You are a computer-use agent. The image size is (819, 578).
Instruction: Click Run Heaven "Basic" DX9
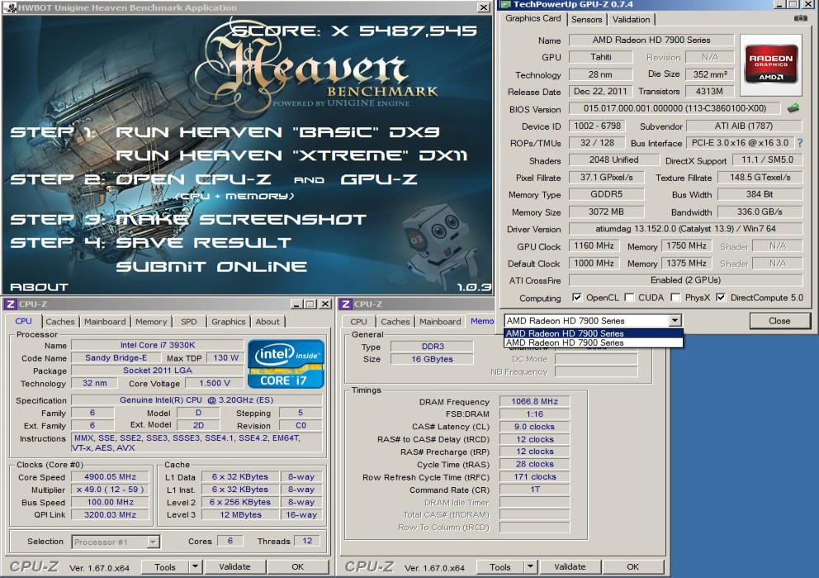pyautogui.click(x=277, y=131)
